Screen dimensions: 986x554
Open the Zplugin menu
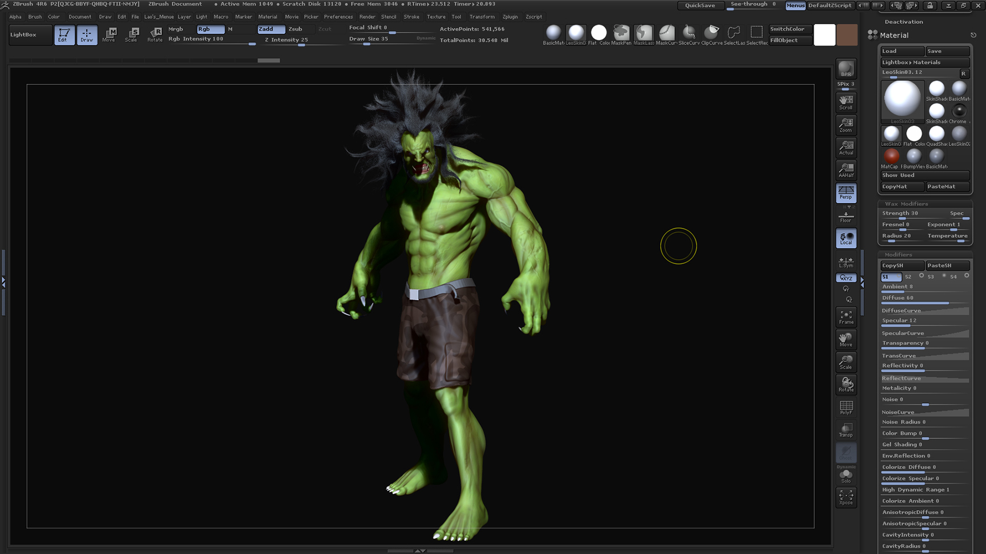(x=510, y=17)
